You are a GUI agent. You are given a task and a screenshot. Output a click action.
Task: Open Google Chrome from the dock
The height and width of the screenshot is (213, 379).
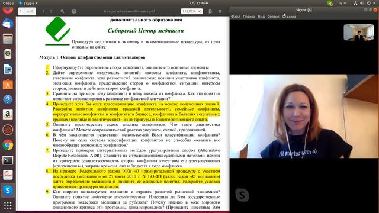[8, 145]
